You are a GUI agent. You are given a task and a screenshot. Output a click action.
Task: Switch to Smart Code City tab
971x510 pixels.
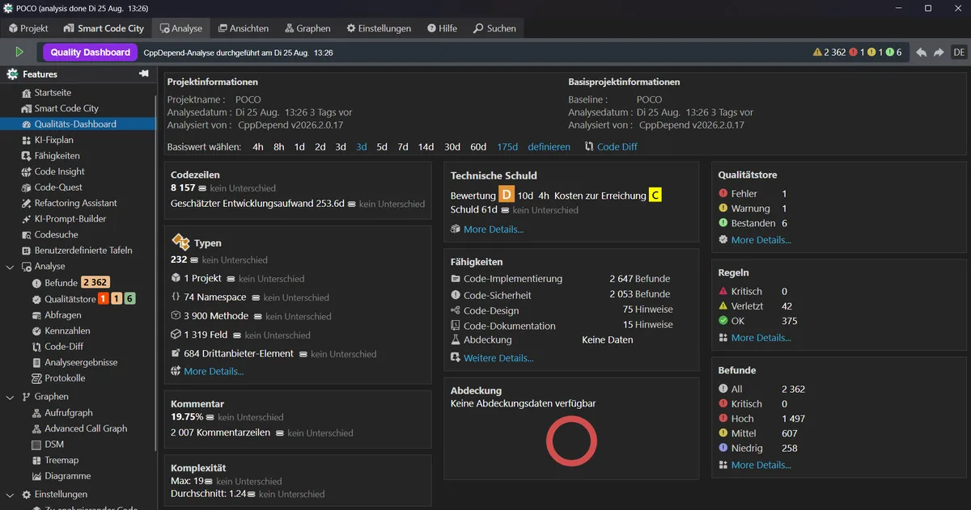point(104,28)
